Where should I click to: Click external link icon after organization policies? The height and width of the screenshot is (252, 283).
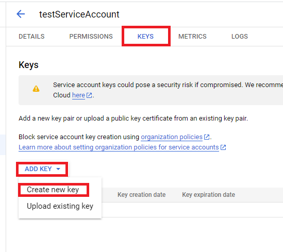coord(207,137)
